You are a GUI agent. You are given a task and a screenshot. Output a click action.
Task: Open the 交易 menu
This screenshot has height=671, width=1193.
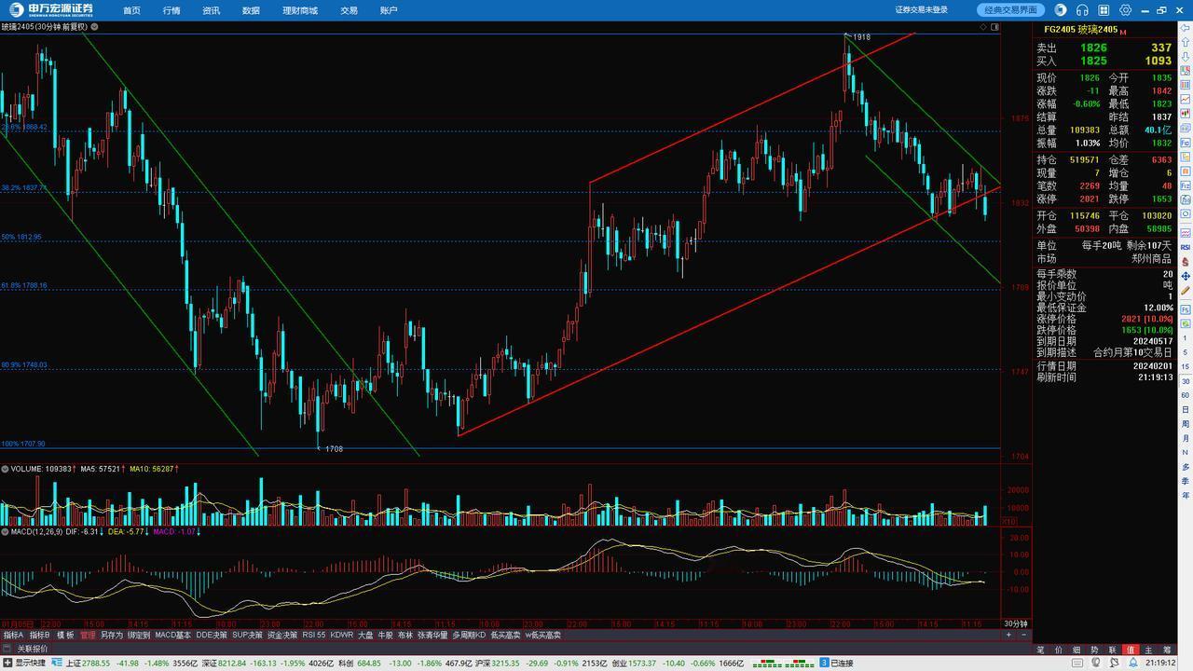349,10
